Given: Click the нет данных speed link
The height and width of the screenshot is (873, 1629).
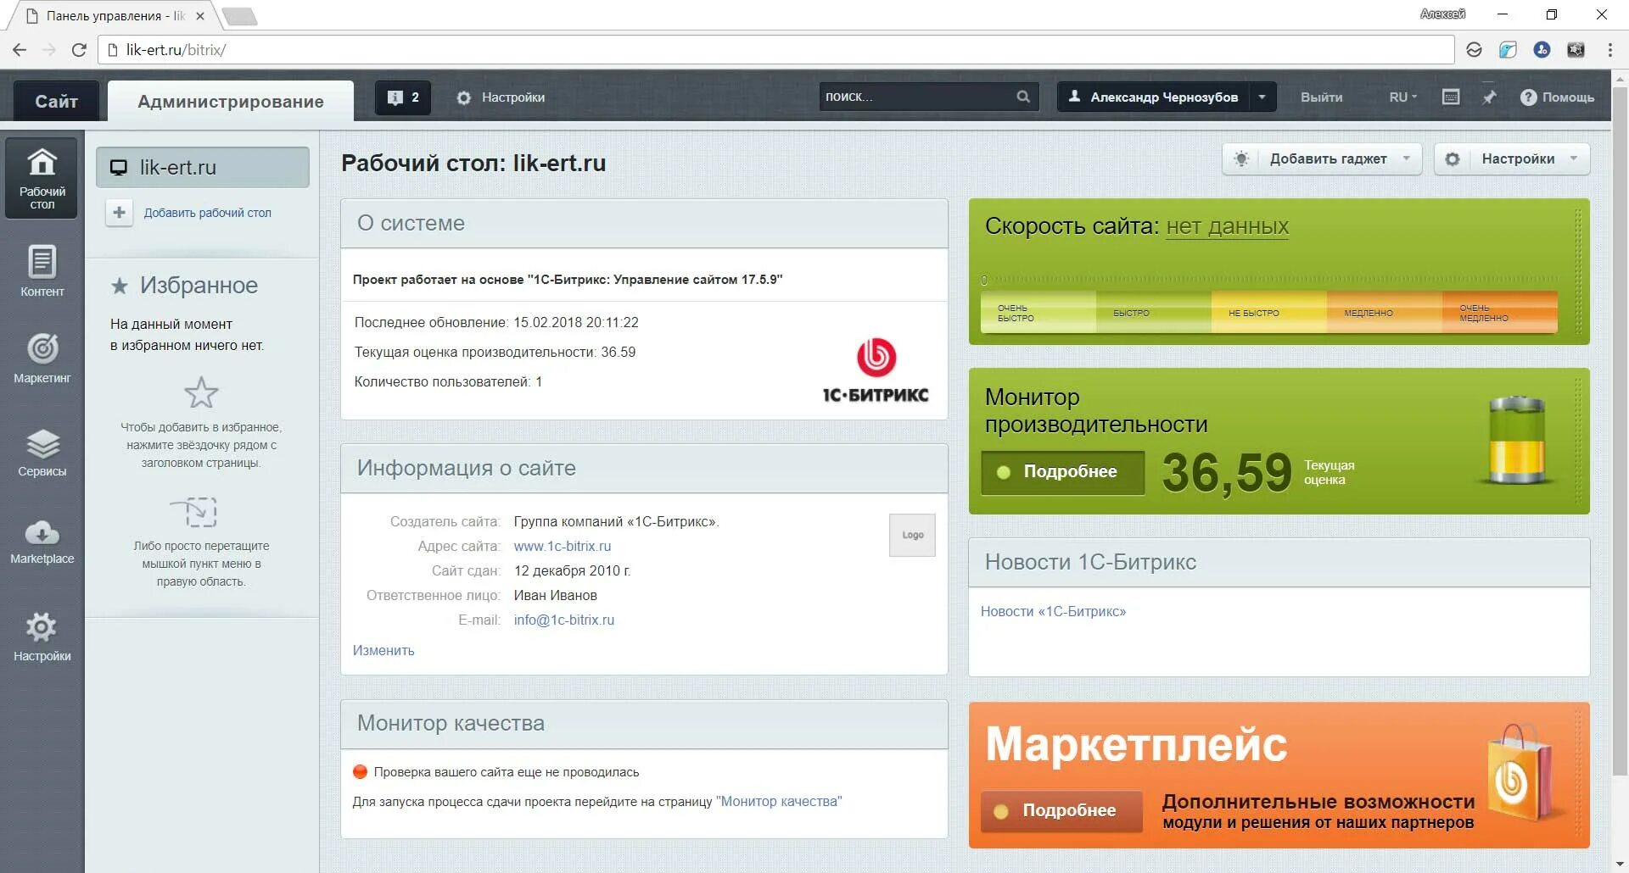Looking at the screenshot, I should coord(1228,226).
